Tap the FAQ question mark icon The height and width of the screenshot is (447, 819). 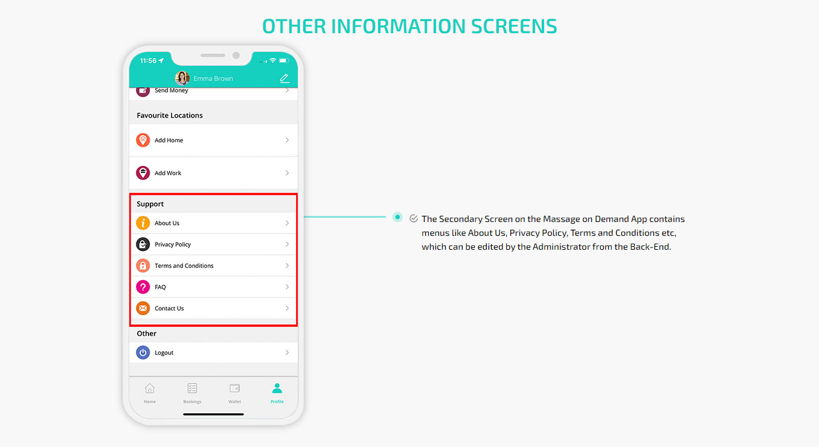coord(143,287)
